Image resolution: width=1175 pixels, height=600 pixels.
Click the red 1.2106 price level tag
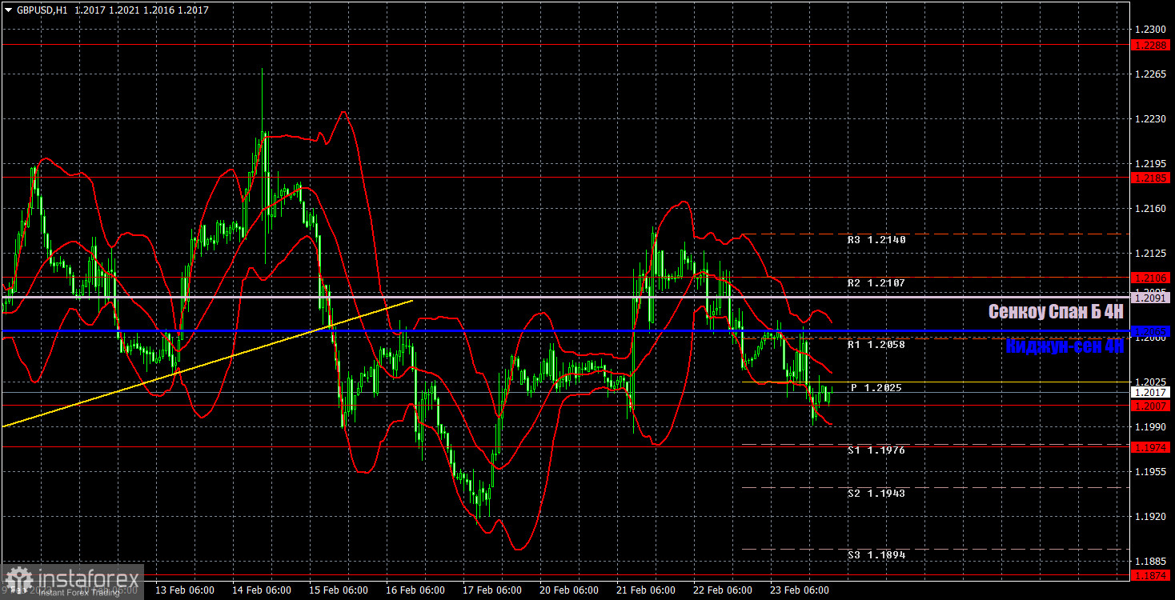pyautogui.click(x=1151, y=278)
